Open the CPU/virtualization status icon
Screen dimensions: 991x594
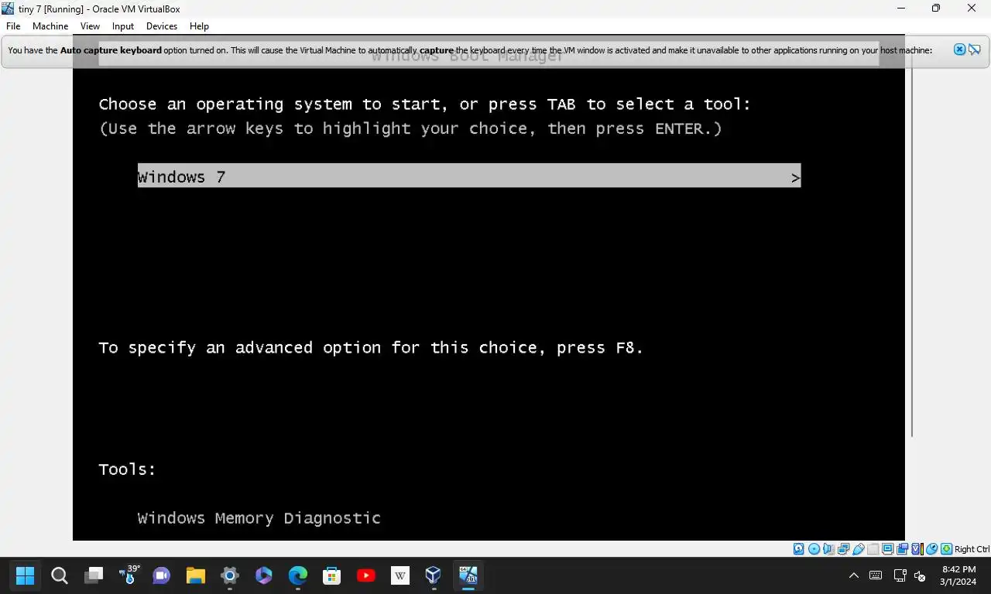click(x=917, y=549)
